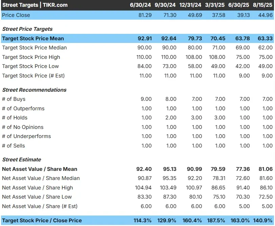Select the 12/31/24 column header
This screenshot has height=226, width=275.
pyautogui.click(x=190, y=5)
